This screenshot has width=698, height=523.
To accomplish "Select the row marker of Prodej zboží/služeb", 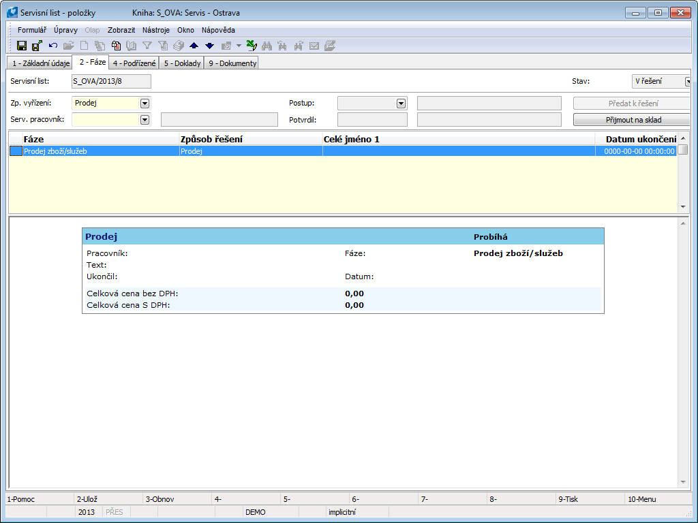I will tap(15, 151).
